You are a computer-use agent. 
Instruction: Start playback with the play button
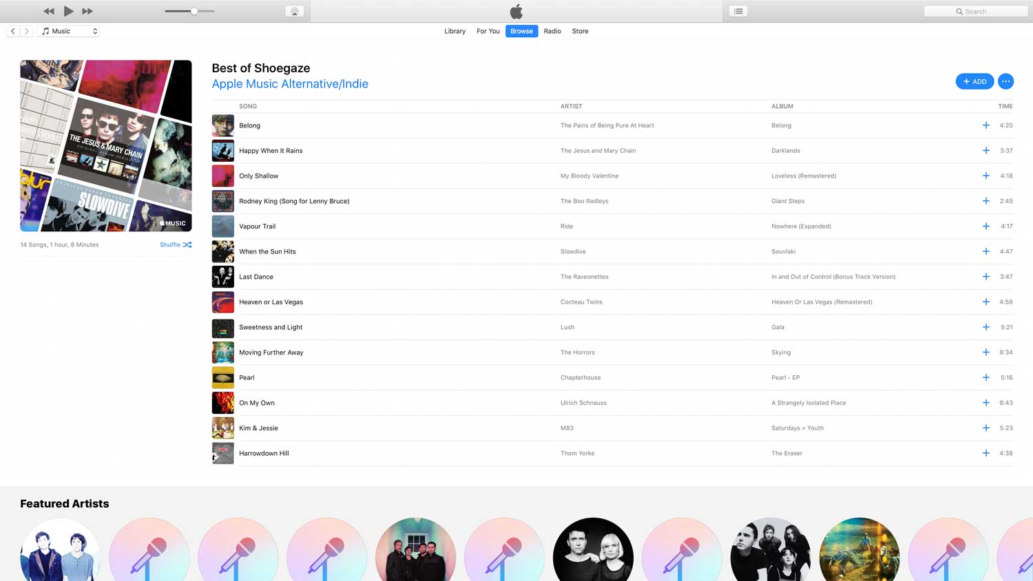68,11
